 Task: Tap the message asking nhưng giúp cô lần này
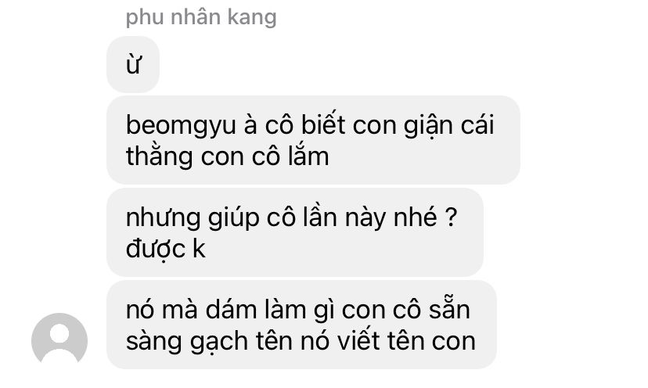295,232
